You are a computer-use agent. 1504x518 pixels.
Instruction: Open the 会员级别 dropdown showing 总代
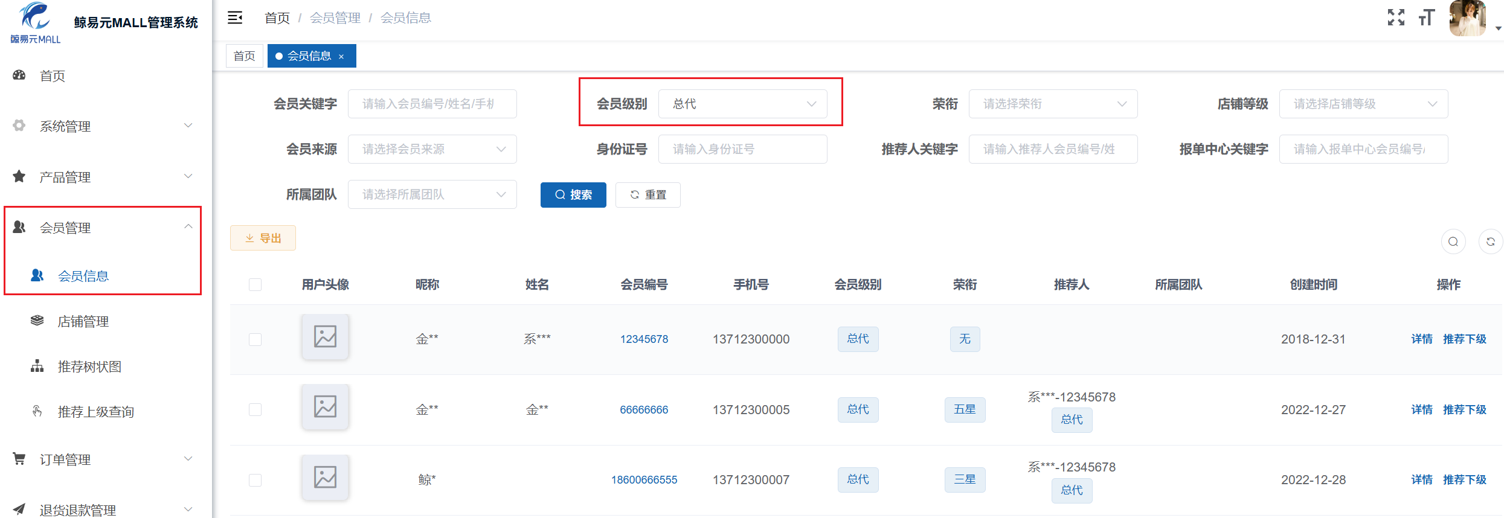click(742, 104)
